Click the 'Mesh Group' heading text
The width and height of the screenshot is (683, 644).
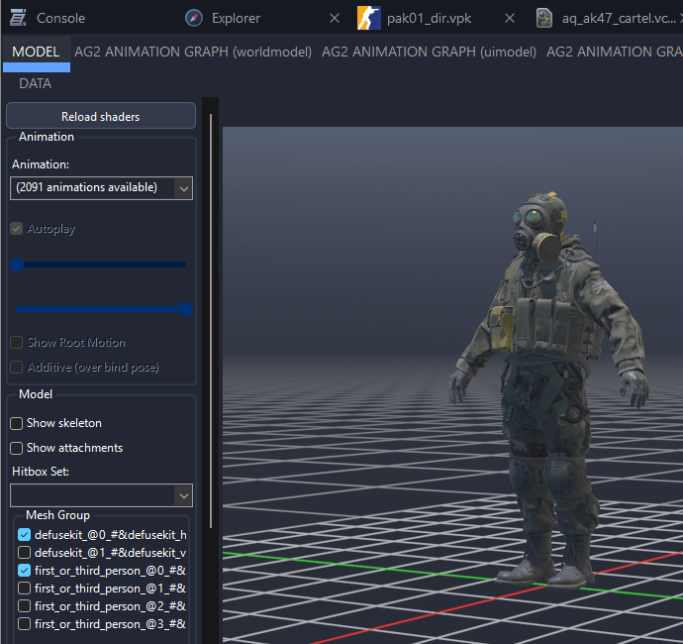(x=58, y=515)
